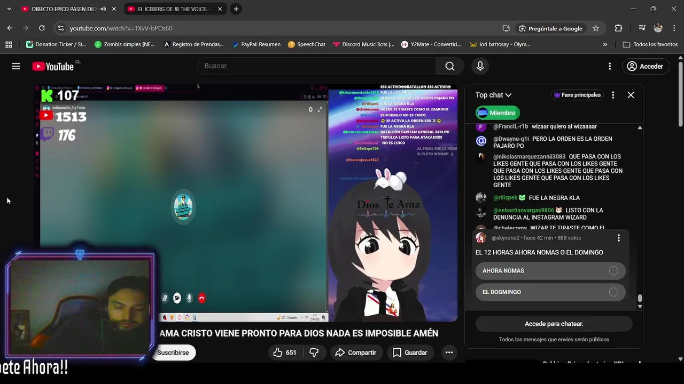Like the video with thumbs up
Viewport: 684px width, 384px height.
click(x=285, y=353)
